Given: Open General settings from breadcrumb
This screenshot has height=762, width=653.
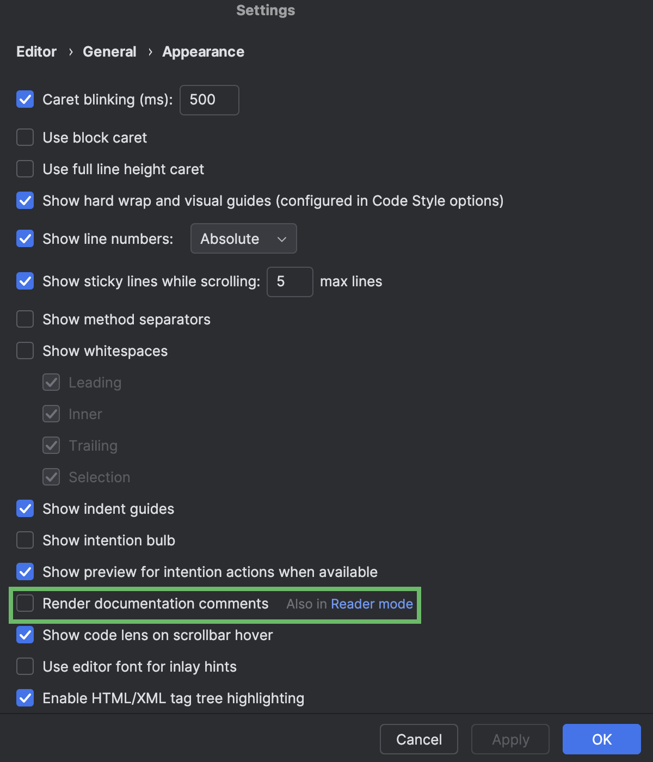Looking at the screenshot, I should tap(109, 51).
